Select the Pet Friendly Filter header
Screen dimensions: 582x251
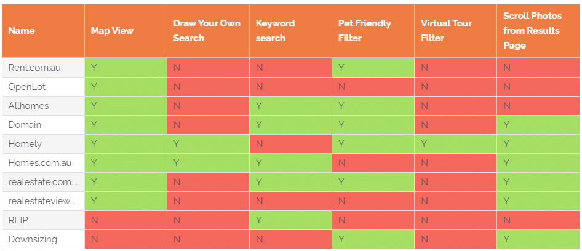point(373,31)
